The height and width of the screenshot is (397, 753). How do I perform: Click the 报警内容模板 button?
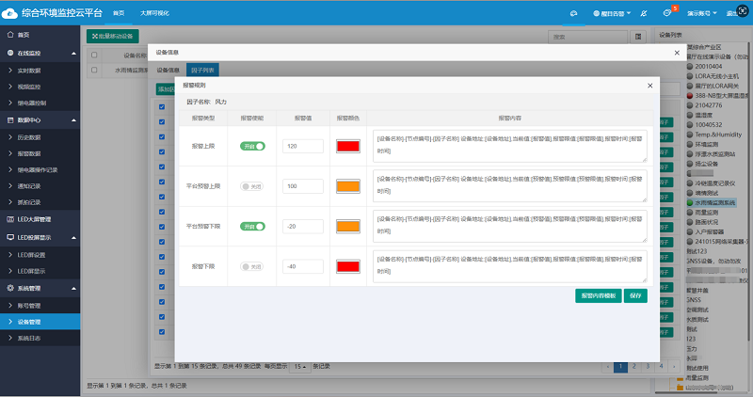pos(599,295)
